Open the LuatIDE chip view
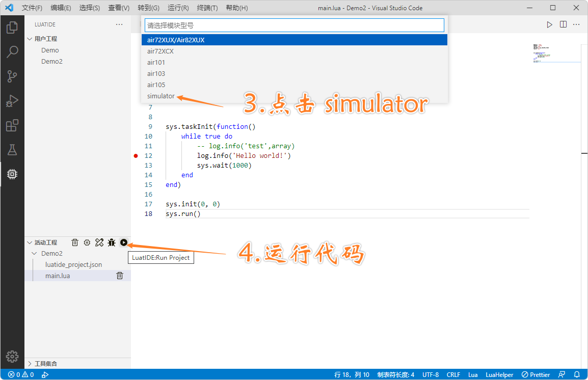Viewport: 588px width, 380px height. pyautogui.click(x=12, y=174)
